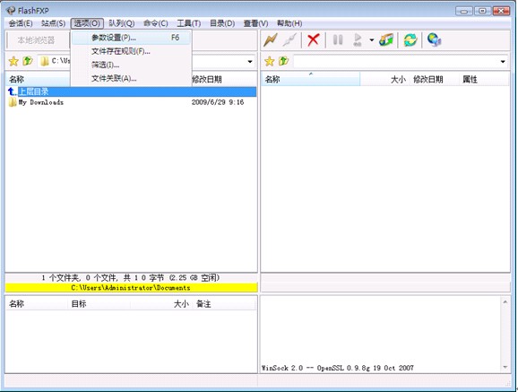
Task: Click the right pane address input field
Action: (396, 62)
